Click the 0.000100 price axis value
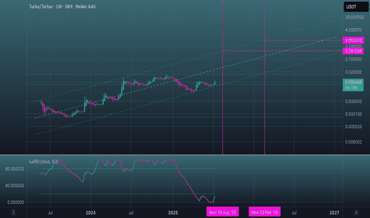Viewport: 370px width, 218px height. [x=353, y=114]
